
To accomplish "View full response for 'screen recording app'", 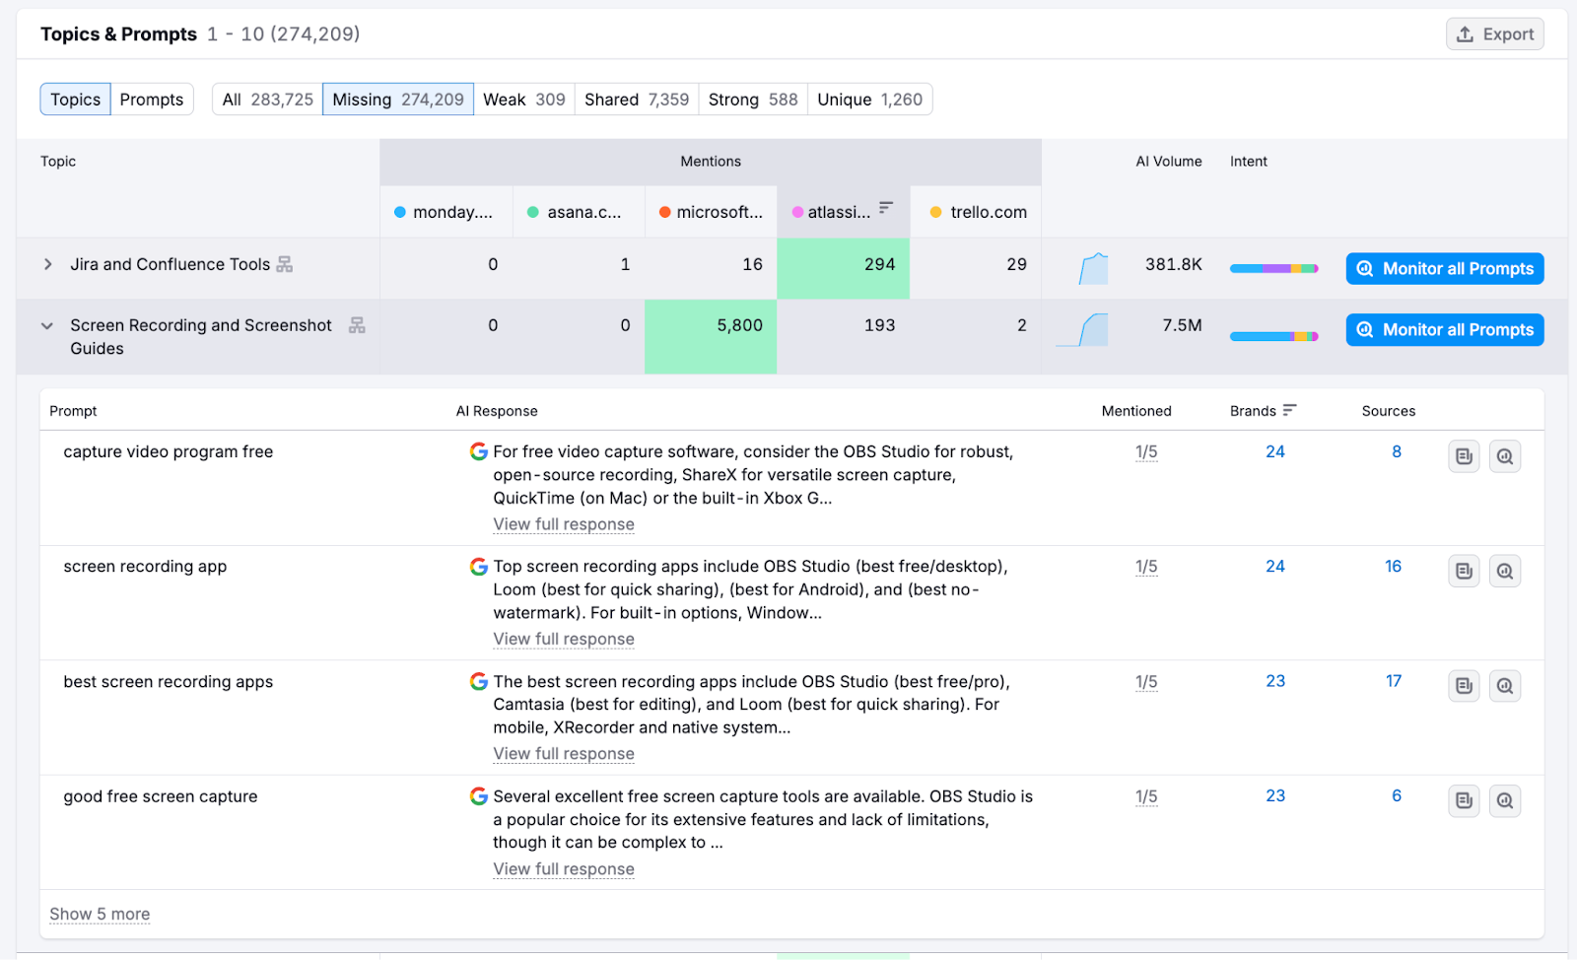I will coord(564,639).
